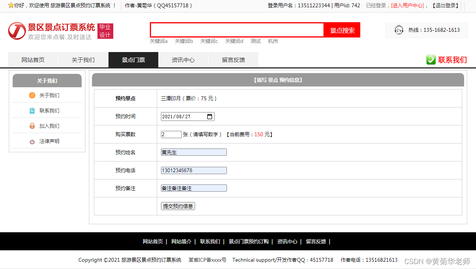Click footer link 网站首页
476x269 pixels.
153,241
